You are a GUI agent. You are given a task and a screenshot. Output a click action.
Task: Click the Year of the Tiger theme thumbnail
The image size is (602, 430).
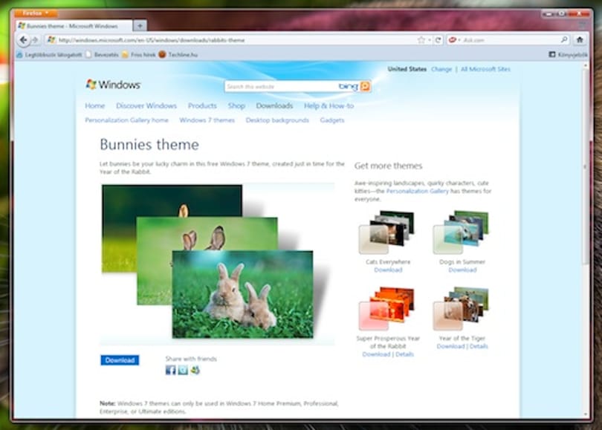pyautogui.click(x=461, y=308)
